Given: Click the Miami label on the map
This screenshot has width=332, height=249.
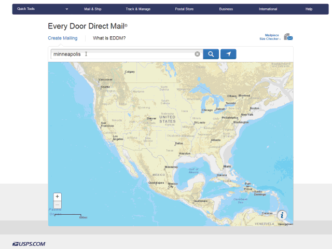Looking at the screenshot, I should pyautogui.click(x=227, y=167).
